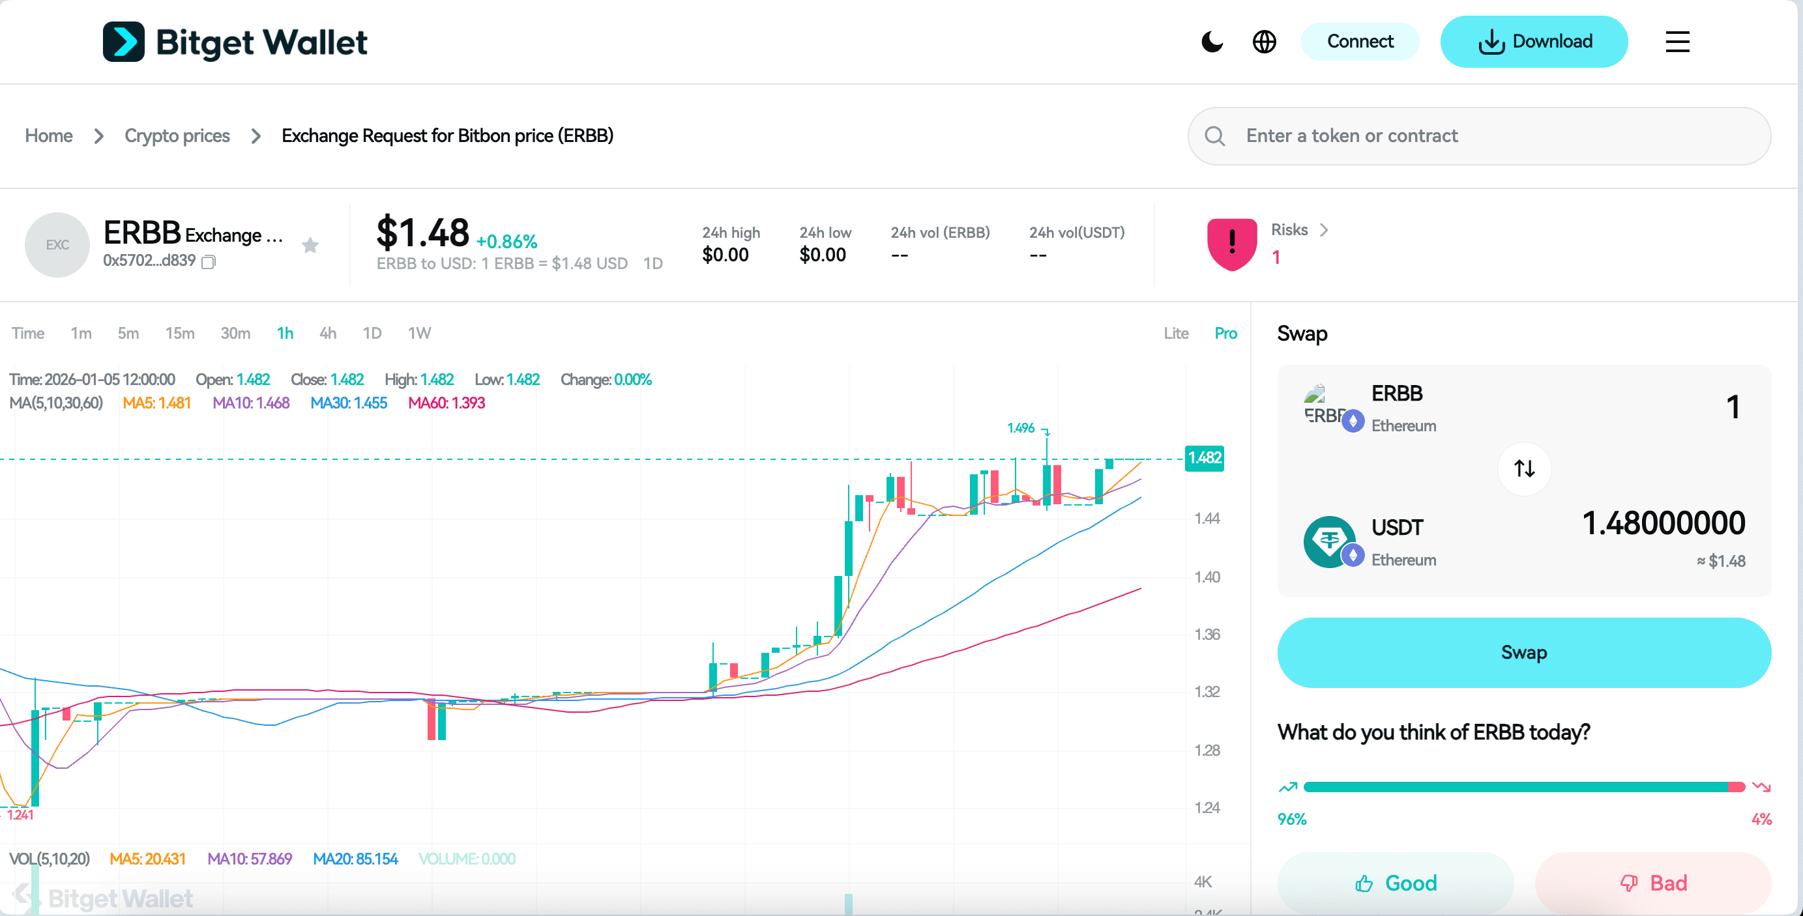Switch chart to Pro mode
This screenshot has width=1803, height=916.
1225,333
